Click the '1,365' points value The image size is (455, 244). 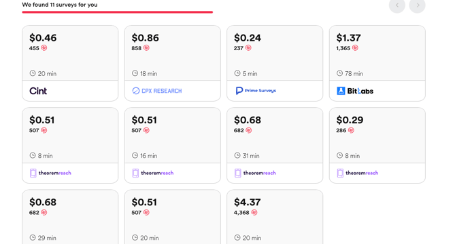(343, 48)
